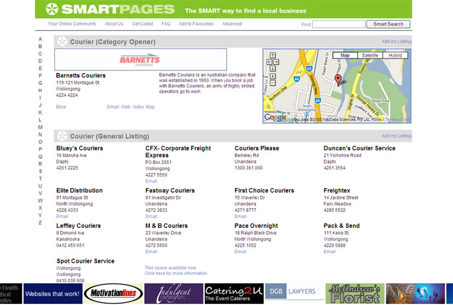Open Barnetts Couriers Map link
453x305 pixels.
pos(150,107)
